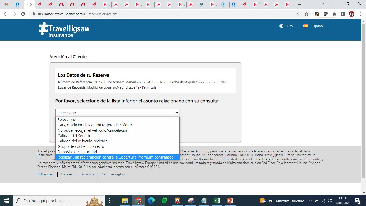Open the volume control icon
The height and width of the screenshot is (206, 366).
[330, 201]
